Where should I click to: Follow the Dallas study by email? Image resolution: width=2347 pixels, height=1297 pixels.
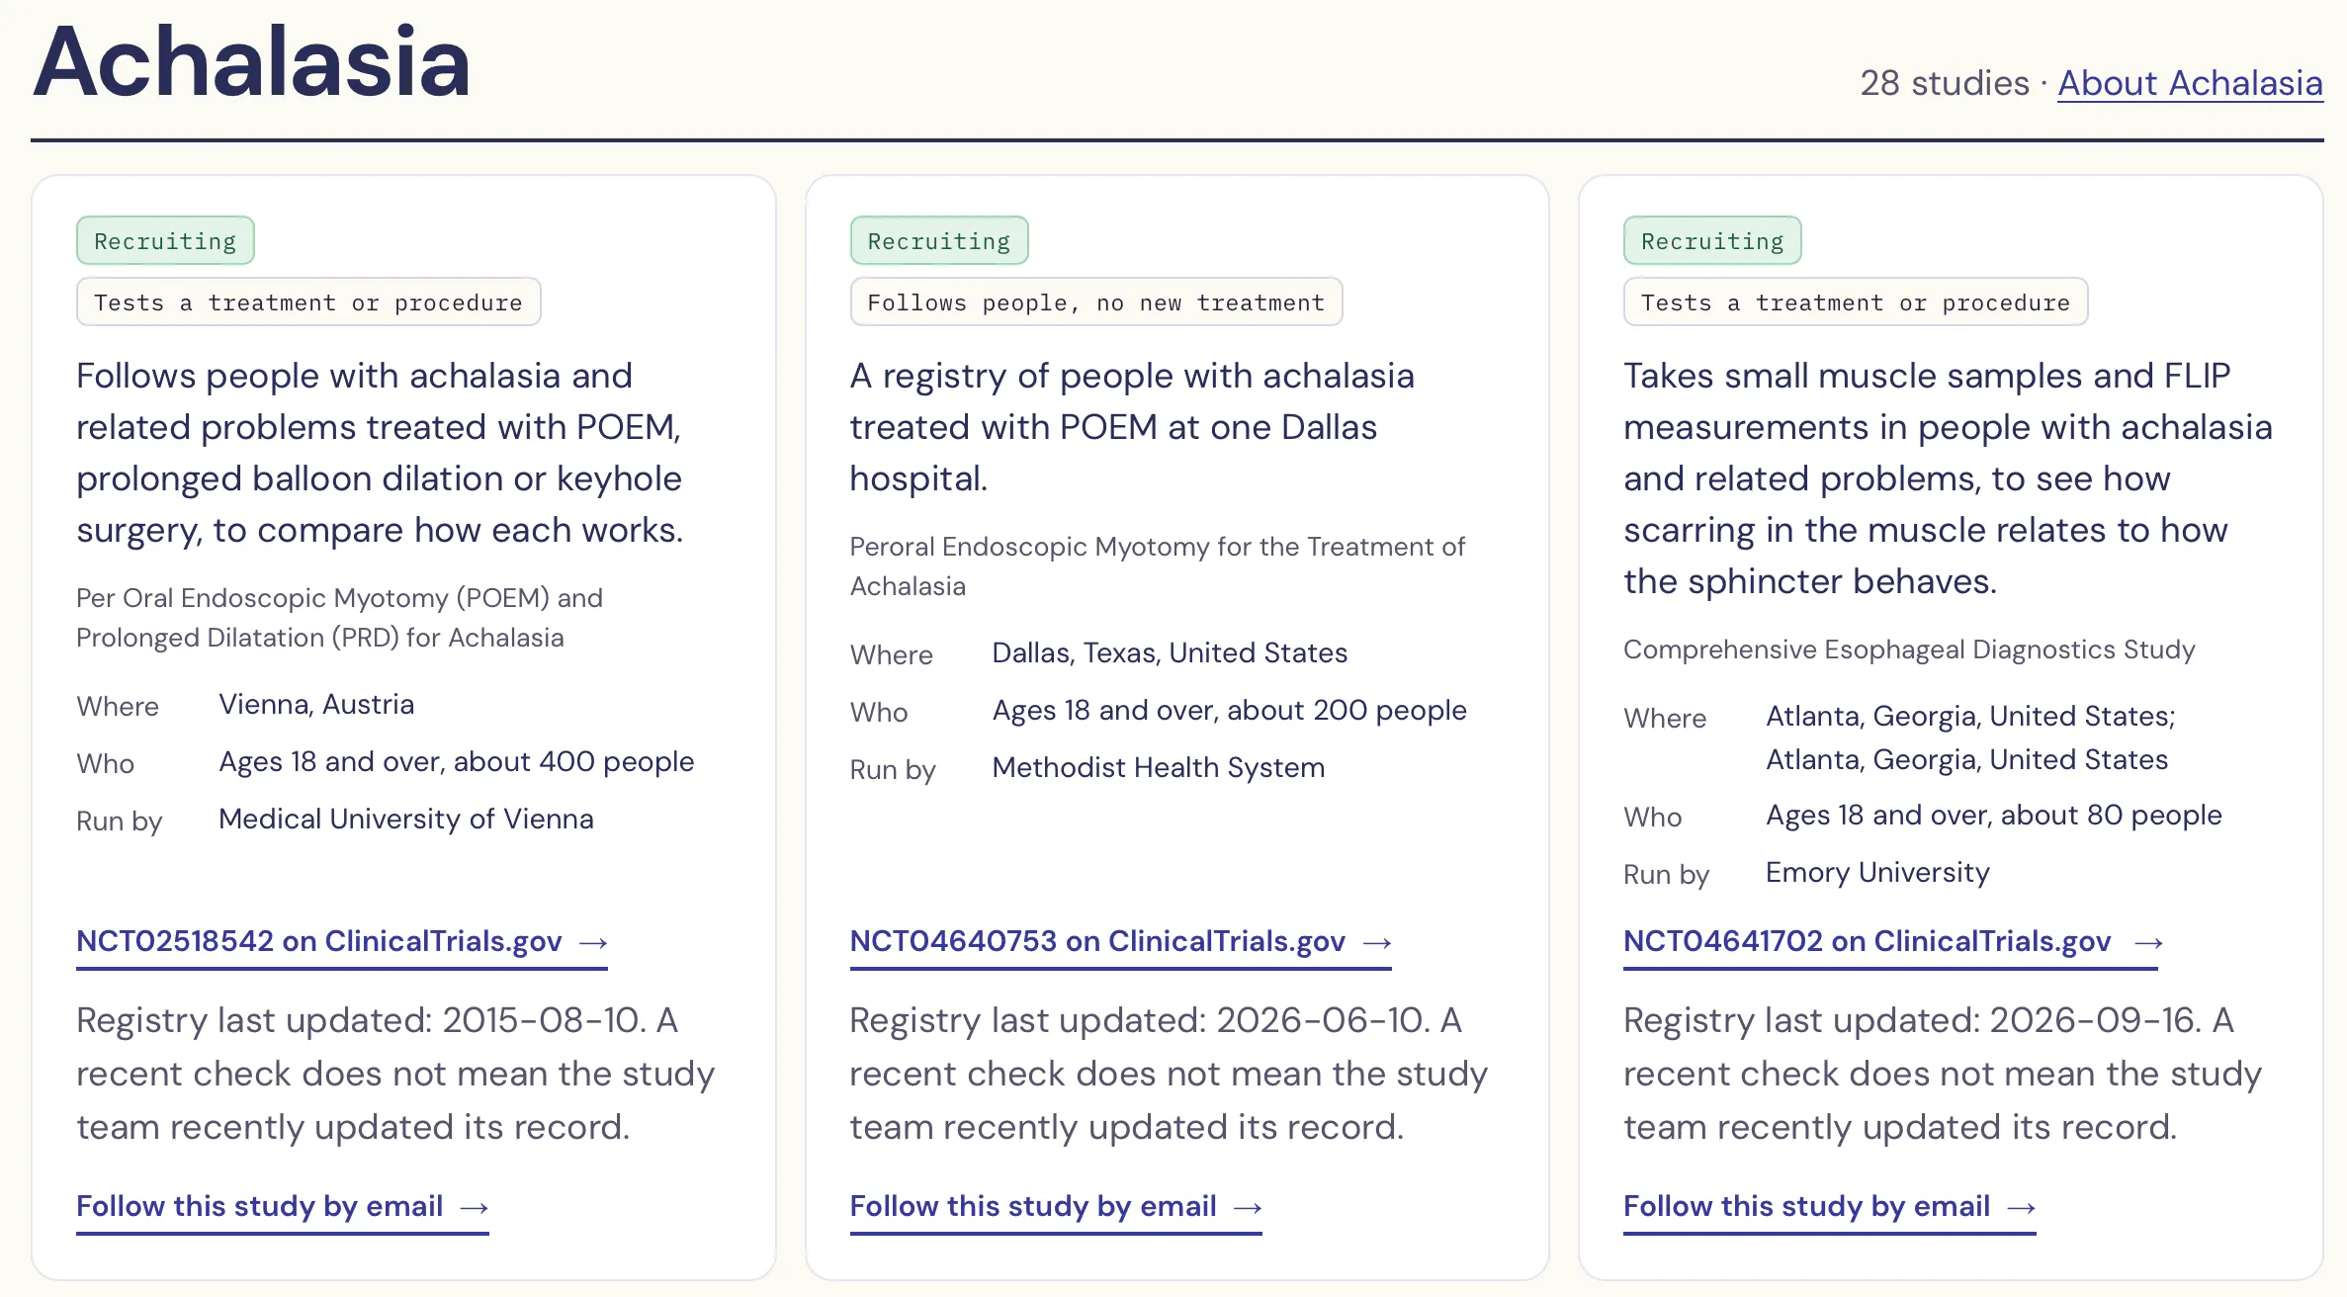coord(1056,1207)
